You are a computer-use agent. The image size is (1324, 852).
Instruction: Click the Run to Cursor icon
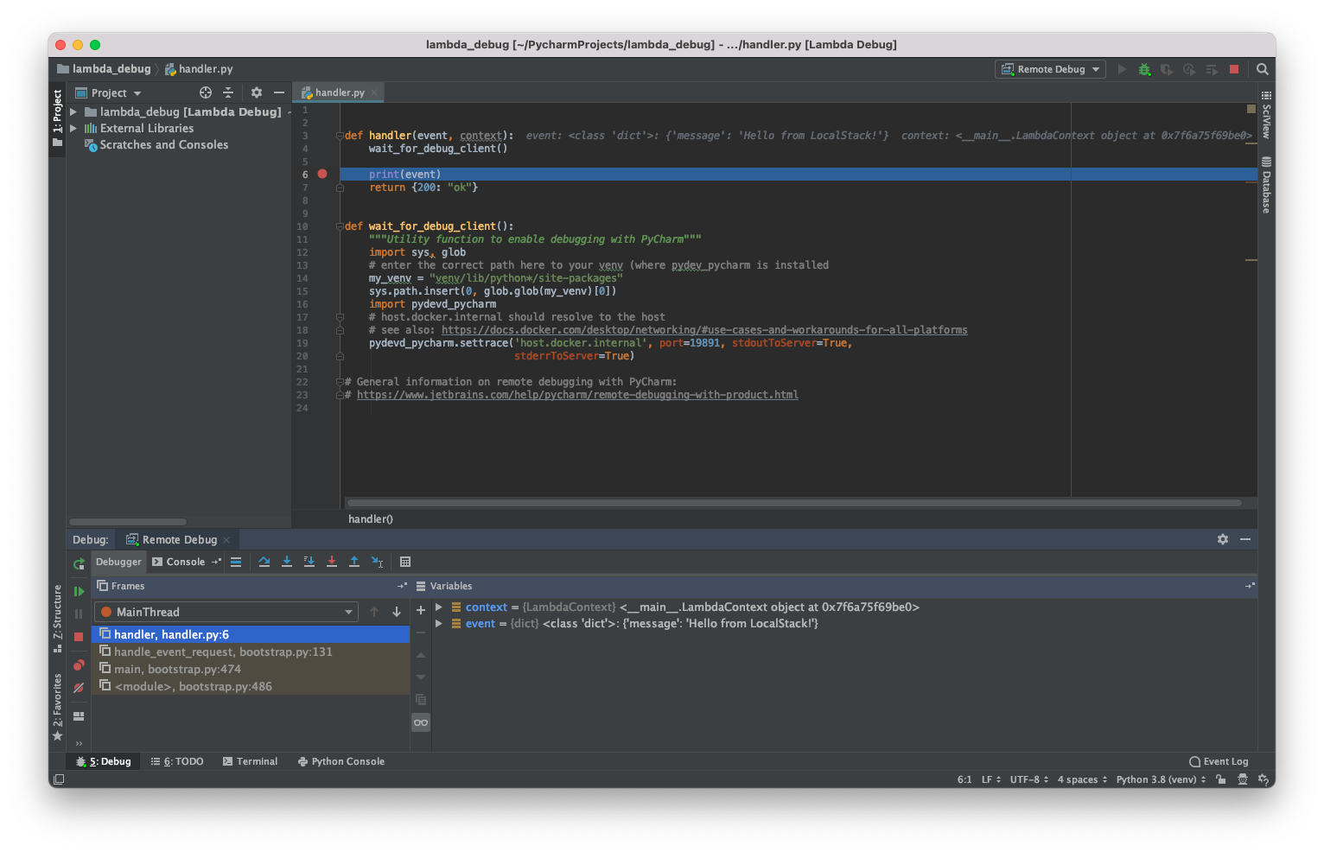coord(376,562)
